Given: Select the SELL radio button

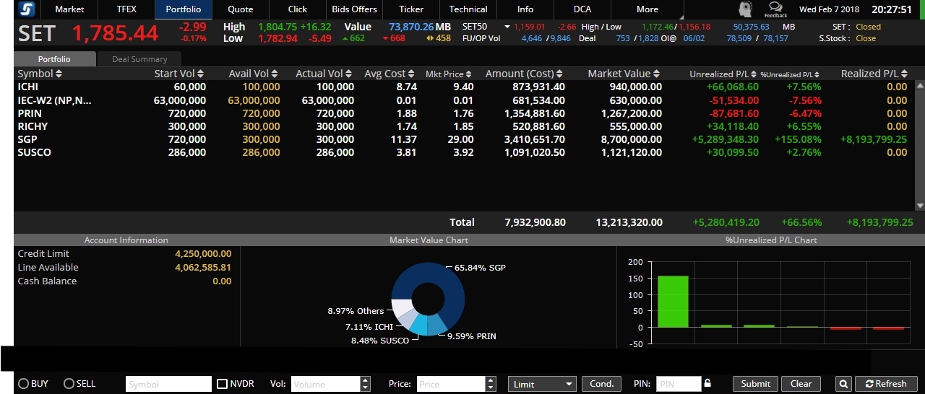Looking at the screenshot, I should [69, 384].
